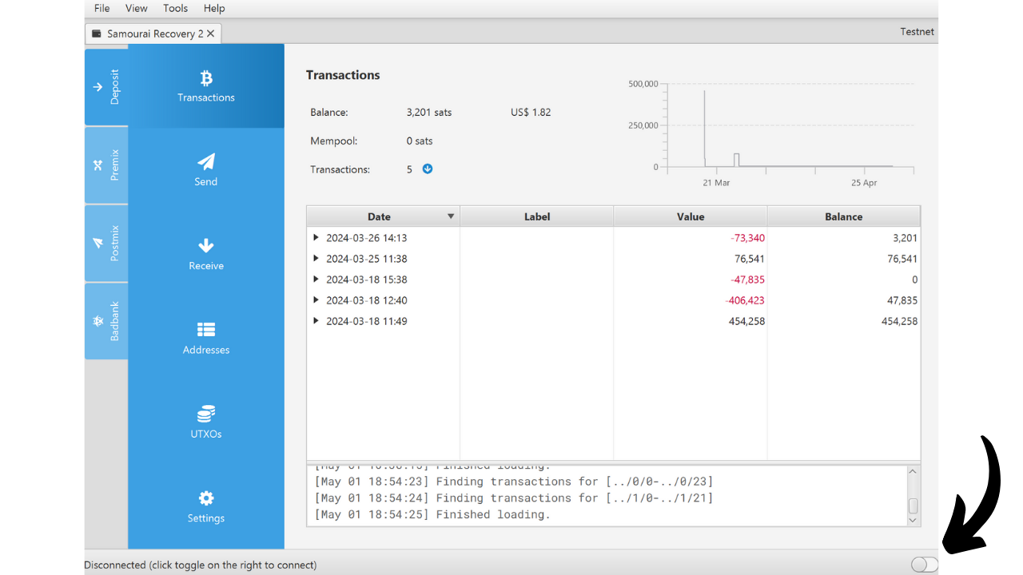Open the Addresses panel
Screen dimensions: 1023x575
tap(206, 339)
